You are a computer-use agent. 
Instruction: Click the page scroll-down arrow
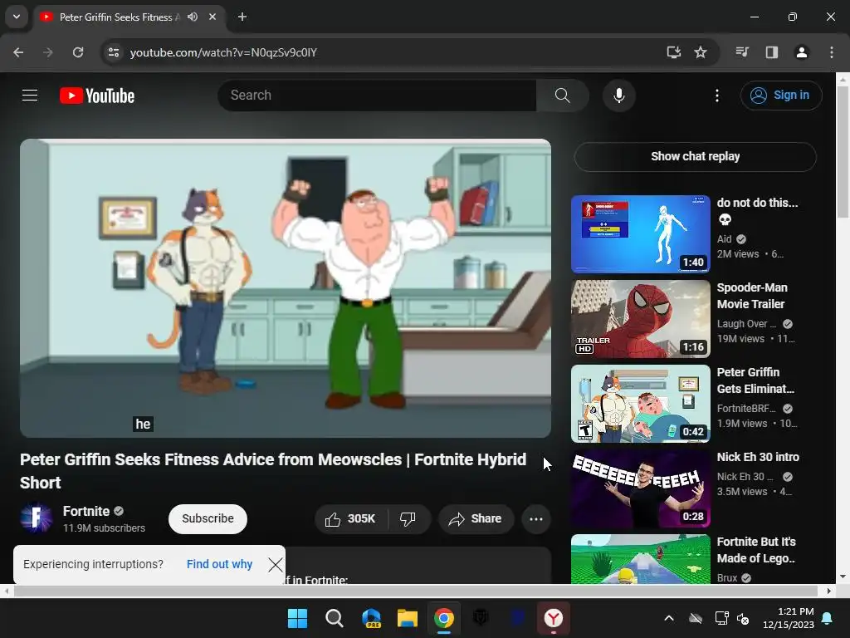pyautogui.click(x=843, y=577)
